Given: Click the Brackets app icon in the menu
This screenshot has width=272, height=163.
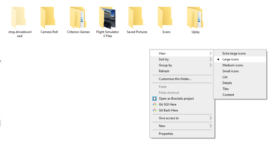Looking at the screenshot, I should [155, 99].
